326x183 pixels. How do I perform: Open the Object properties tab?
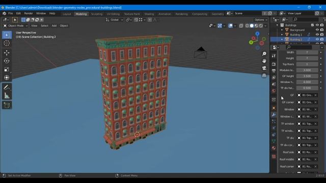[274, 108]
